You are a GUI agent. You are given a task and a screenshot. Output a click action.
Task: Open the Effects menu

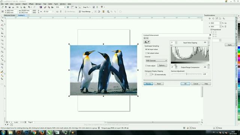tap(31, 4)
